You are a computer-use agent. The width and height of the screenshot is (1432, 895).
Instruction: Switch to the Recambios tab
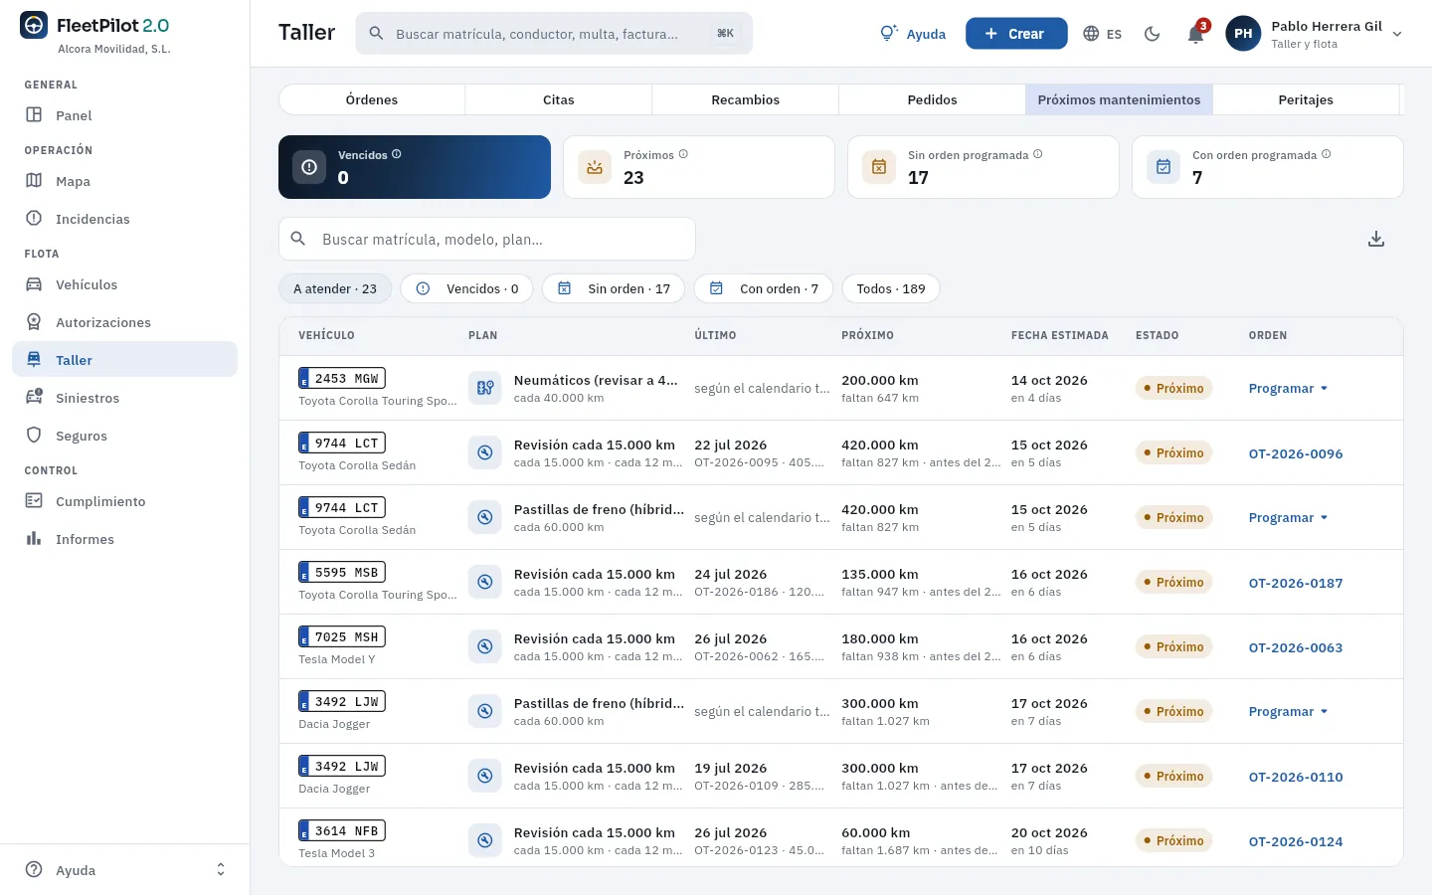tap(746, 99)
